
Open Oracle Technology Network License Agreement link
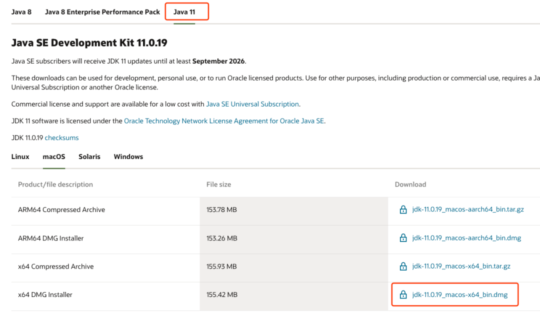tap(224, 121)
